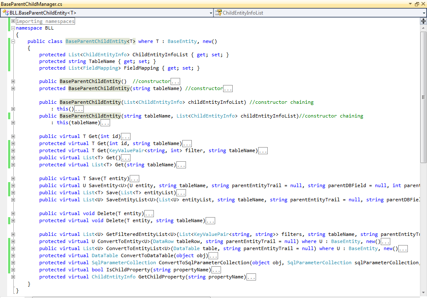Open the BLL.BaseParentChildEntity<T> type dropdown

click(210, 13)
